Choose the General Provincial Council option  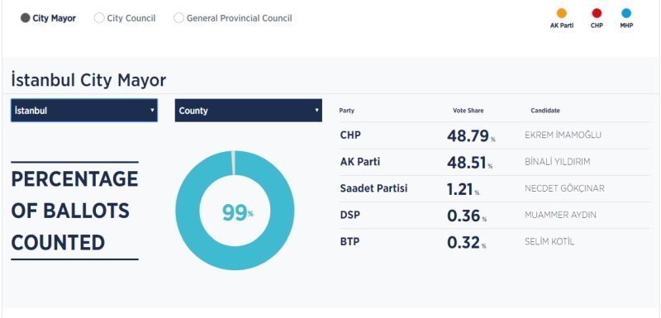178,18
